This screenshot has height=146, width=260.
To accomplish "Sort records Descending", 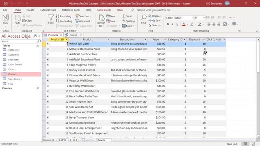I will (x=64, y=21).
